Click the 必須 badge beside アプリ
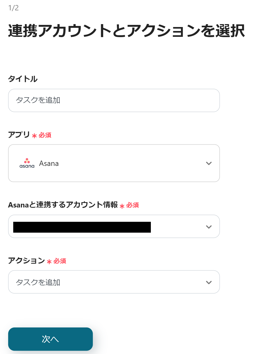The image size is (253, 354). pyautogui.click(x=45, y=135)
